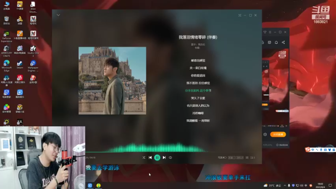This screenshot has width=336, height=189.
Task: Click the song title 我落泪情绪零碎 (伴奏)
Action: point(198,37)
